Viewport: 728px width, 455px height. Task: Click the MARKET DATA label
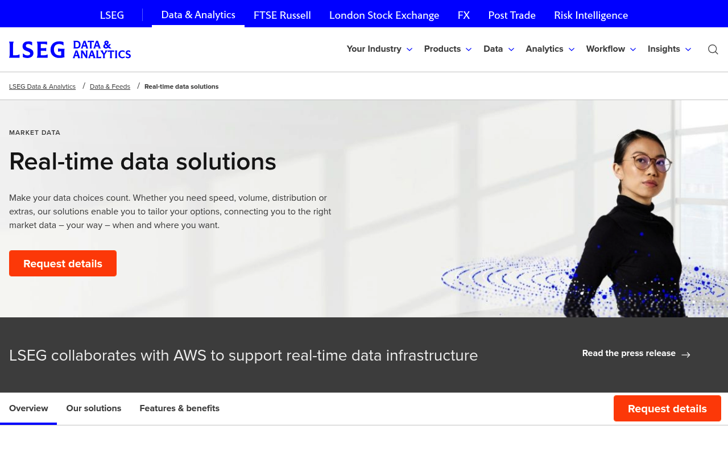(35, 133)
